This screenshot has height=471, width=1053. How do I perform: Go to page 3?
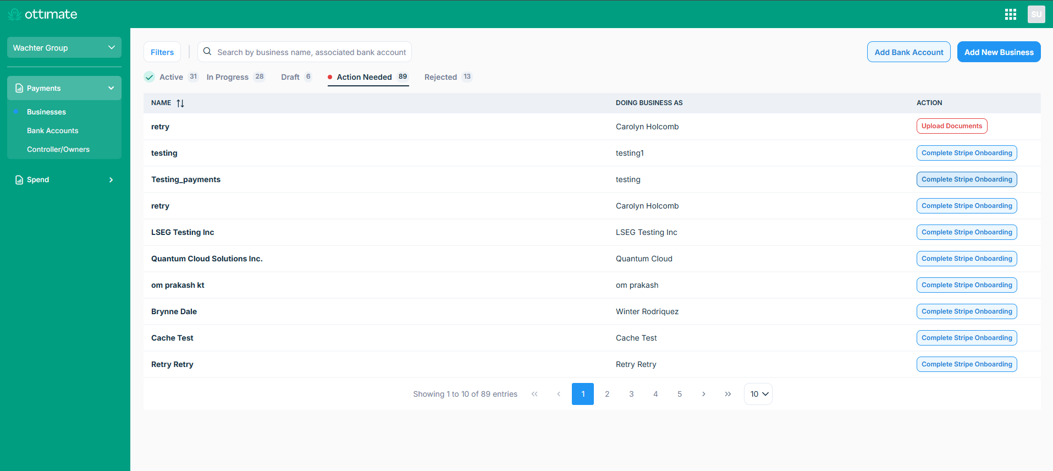[631, 394]
